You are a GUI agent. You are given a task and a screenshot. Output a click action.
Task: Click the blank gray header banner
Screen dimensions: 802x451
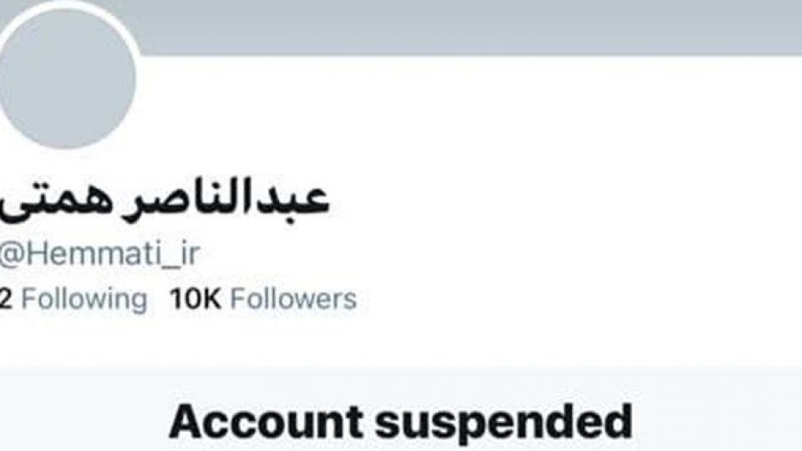tap(460, 27)
